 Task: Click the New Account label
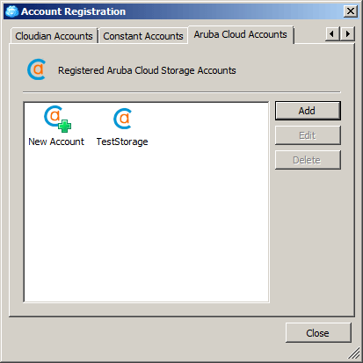tap(56, 142)
